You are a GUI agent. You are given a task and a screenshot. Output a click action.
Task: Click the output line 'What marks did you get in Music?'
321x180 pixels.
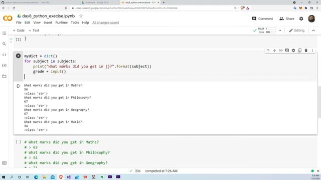click(53, 122)
